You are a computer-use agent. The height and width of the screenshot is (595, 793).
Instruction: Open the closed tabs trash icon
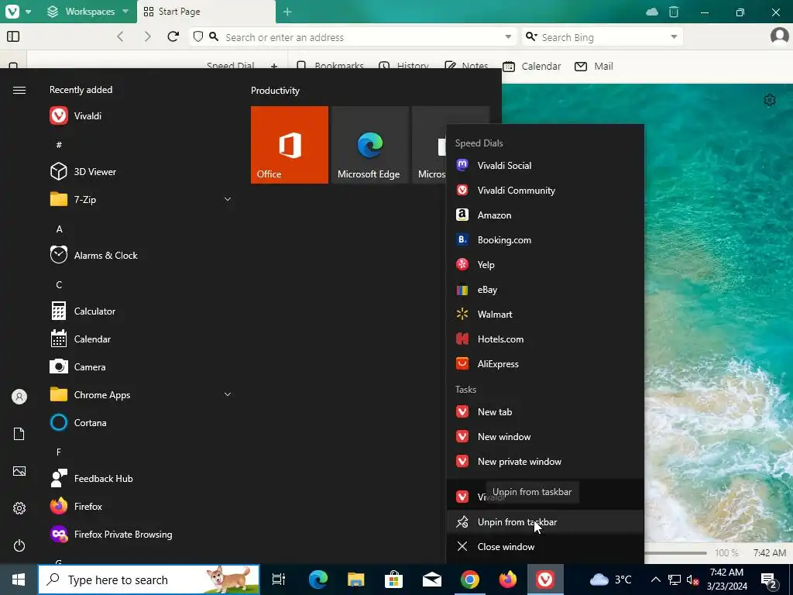[674, 12]
